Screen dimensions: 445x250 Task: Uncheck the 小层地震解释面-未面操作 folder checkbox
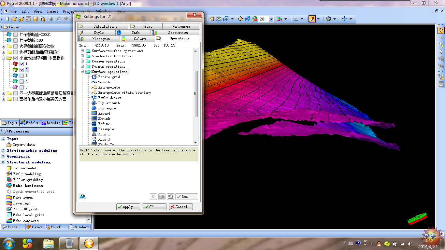[x=15, y=58]
